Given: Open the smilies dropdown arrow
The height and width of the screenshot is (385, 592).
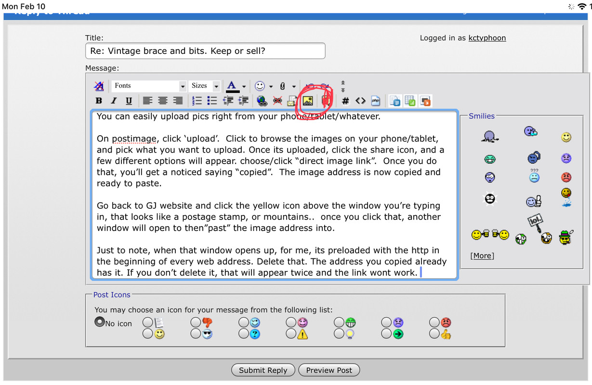Looking at the screenshot, I should pyautogui.click(x=271, y=87).
